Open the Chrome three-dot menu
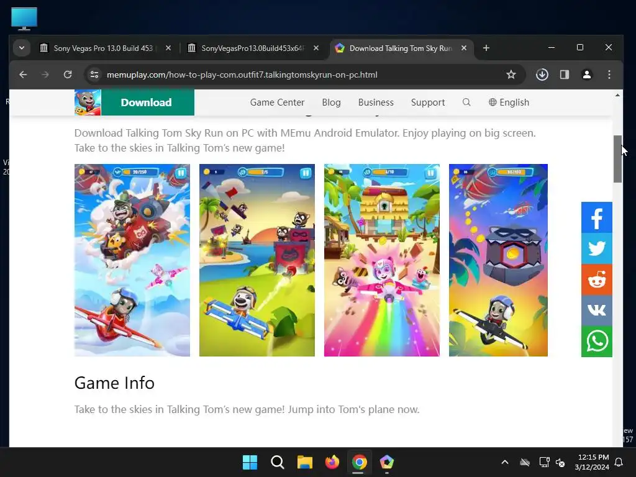This screenshot has height=477, width=636. (609, 75)
